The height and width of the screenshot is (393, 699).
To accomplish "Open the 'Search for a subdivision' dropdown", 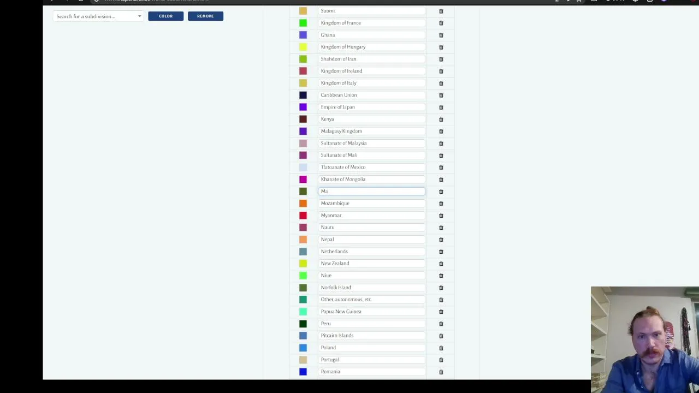I will coord(98,16).
